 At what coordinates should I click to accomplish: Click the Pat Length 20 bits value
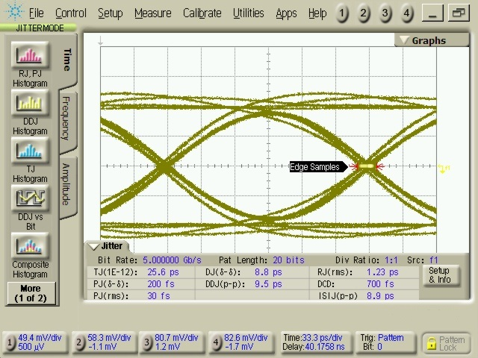289,260
